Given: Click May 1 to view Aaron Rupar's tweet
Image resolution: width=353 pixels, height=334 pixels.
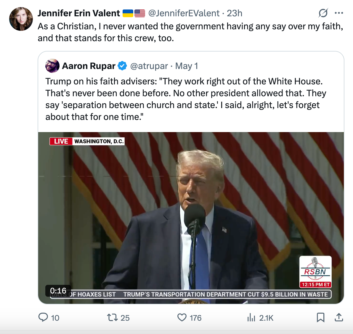Looking at the screenshot, I should 187,66.
